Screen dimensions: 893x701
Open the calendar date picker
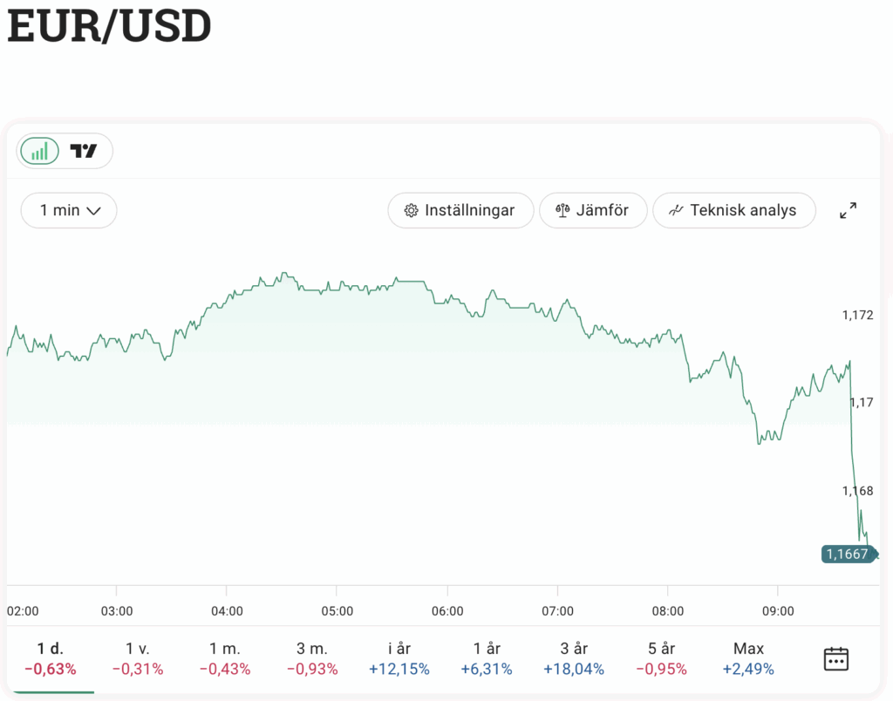tap(836, 658)
